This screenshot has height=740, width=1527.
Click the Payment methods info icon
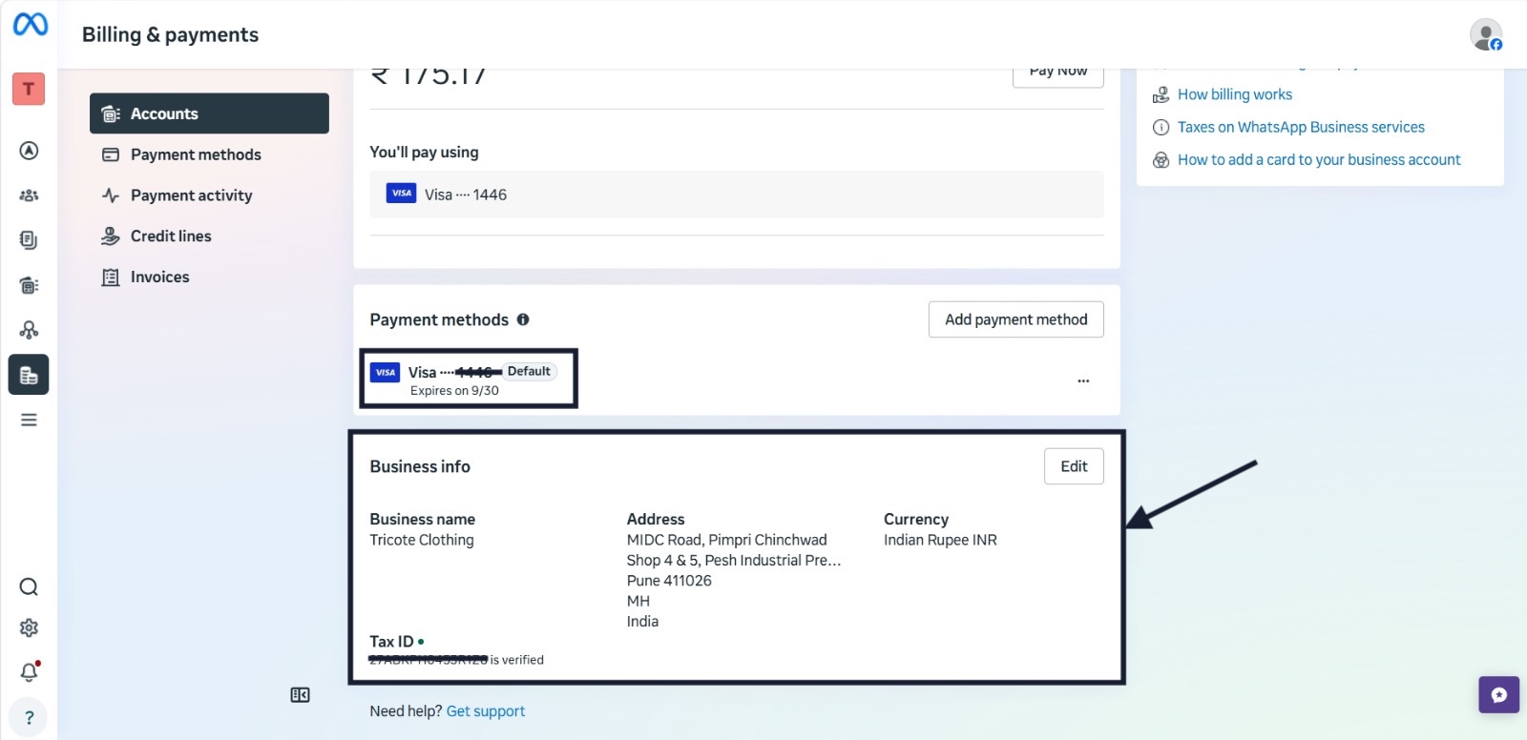point(523,319)
